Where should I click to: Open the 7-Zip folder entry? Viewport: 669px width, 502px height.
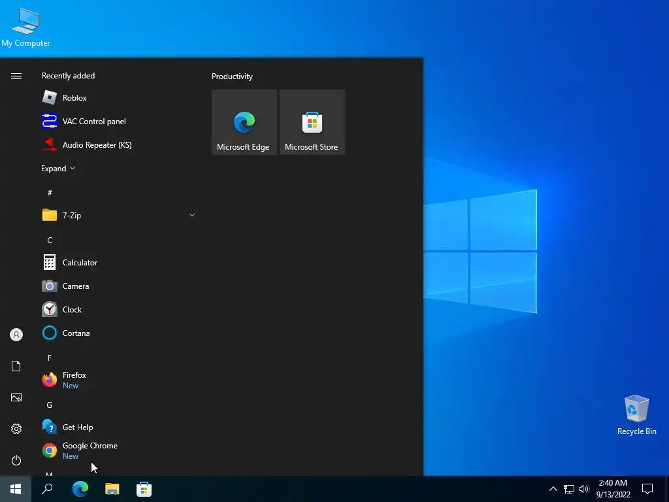tap(119, 215)
